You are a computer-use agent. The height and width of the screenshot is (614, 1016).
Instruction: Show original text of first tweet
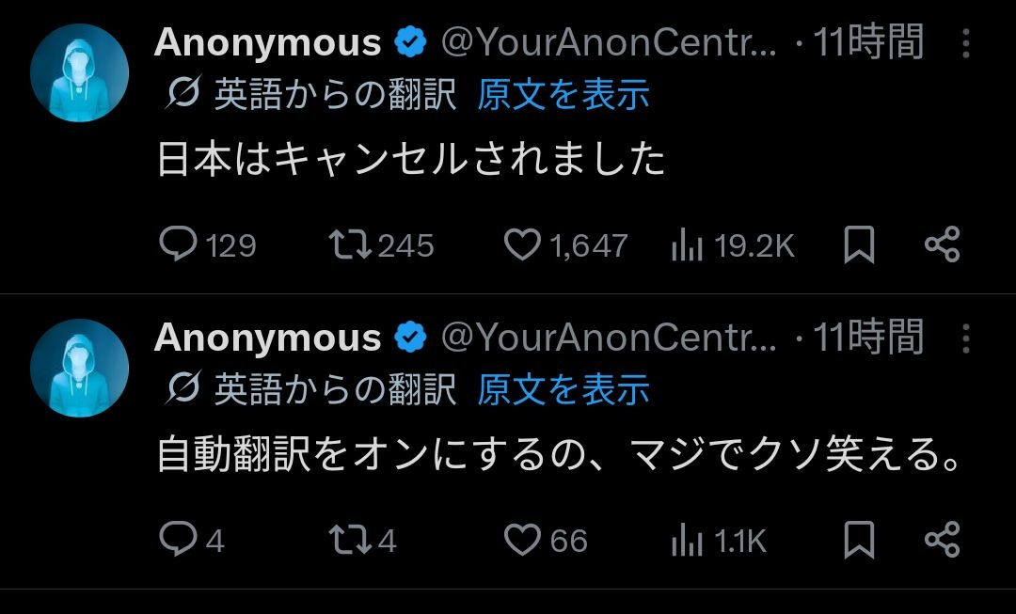coord(563,94)
